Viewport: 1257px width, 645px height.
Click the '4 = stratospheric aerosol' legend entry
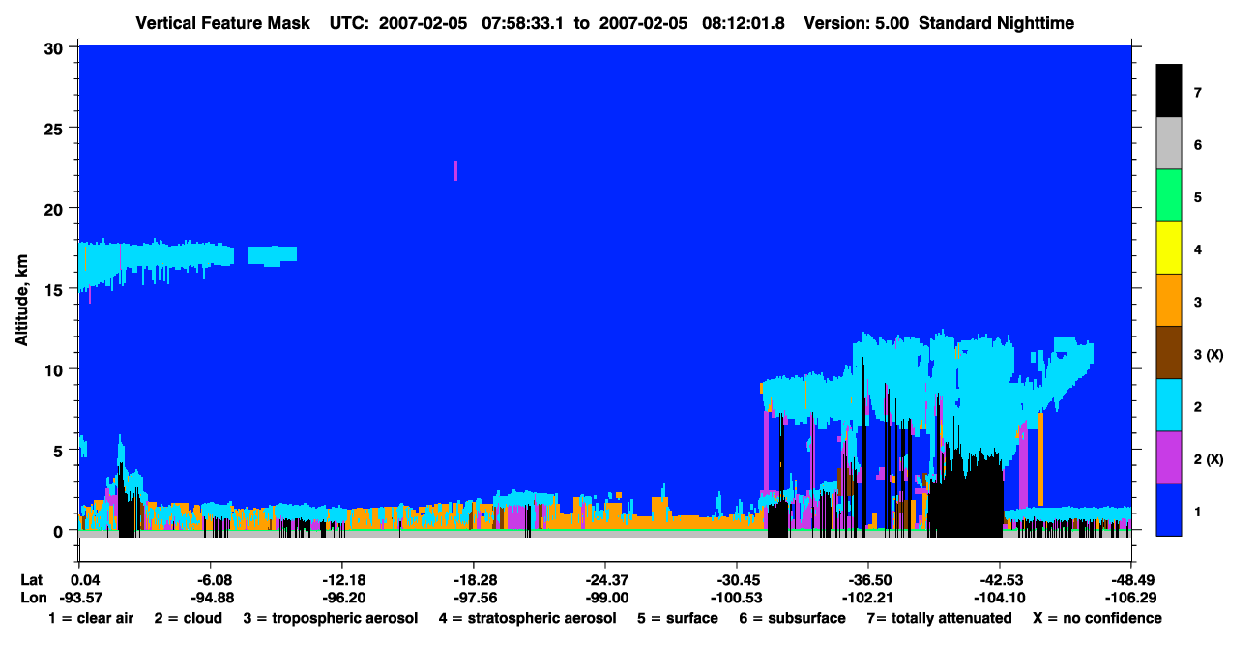[527, 618]
